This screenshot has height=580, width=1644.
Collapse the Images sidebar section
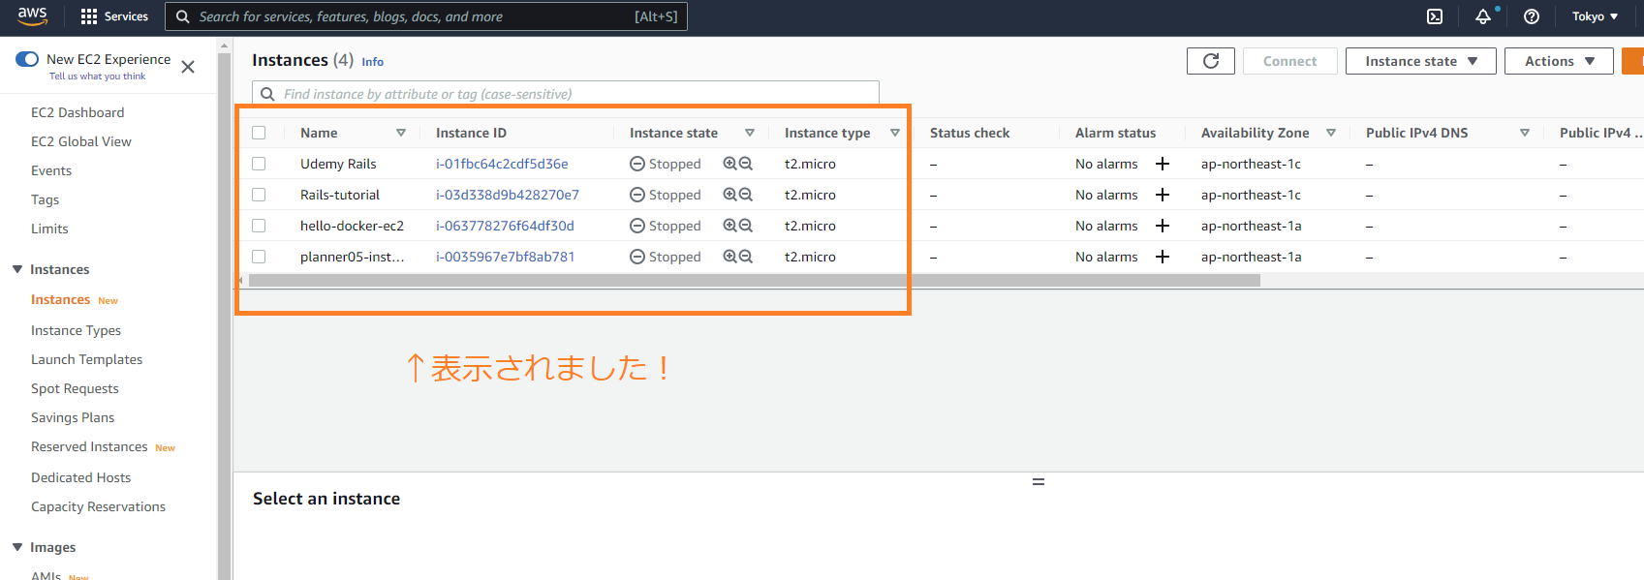click(17, 547)
